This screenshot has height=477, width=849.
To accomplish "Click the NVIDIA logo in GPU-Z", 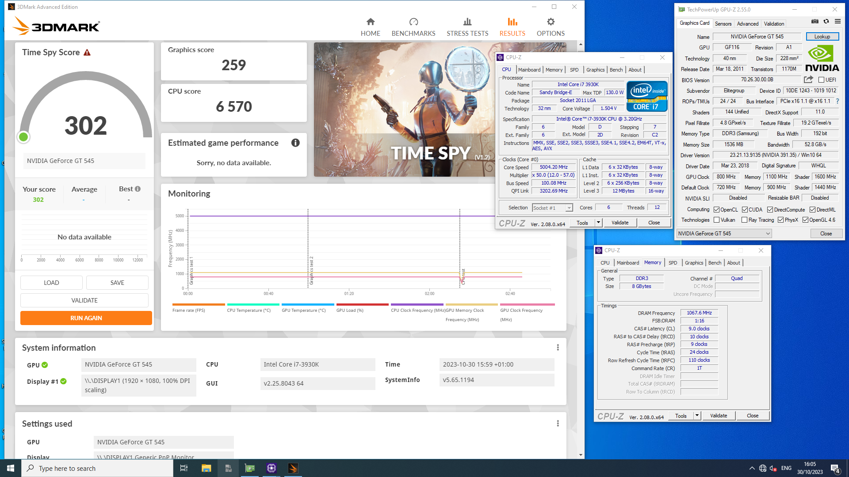I will 822,59.
